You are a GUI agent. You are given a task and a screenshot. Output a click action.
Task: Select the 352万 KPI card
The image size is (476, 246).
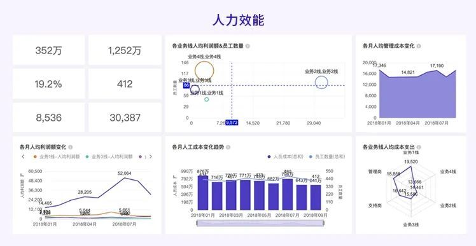[x=48, y=50]
